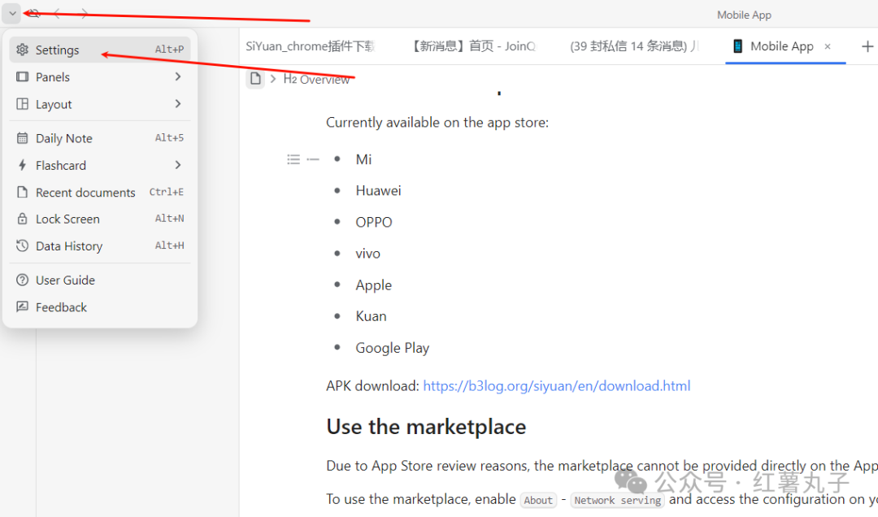Switch to (39 封私信 14 条消息) tab
Viewport: 878px width, 517px height.
click(634, 46)
